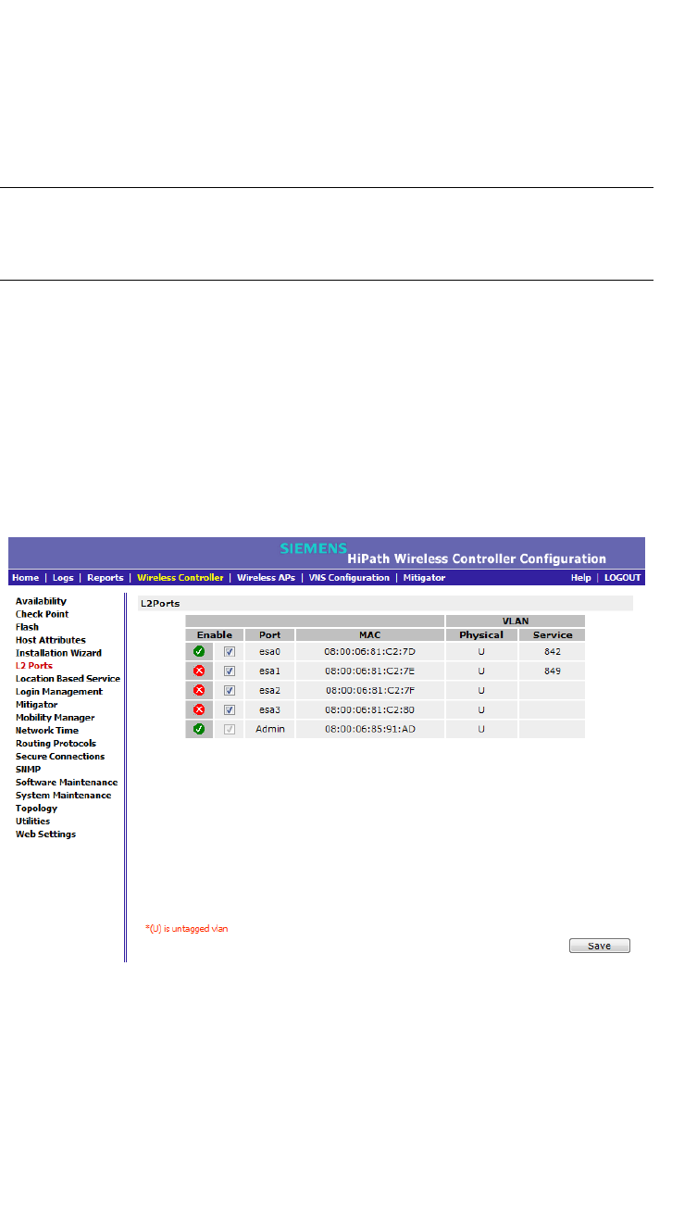697x1217 pixels.
Task: Open Login Management in sidebar
Action: (x=59, y=692)
